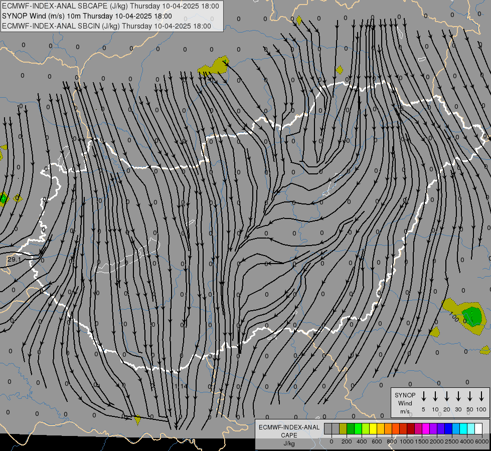Select the first gray swatch of CAPE colorbar

328,429
